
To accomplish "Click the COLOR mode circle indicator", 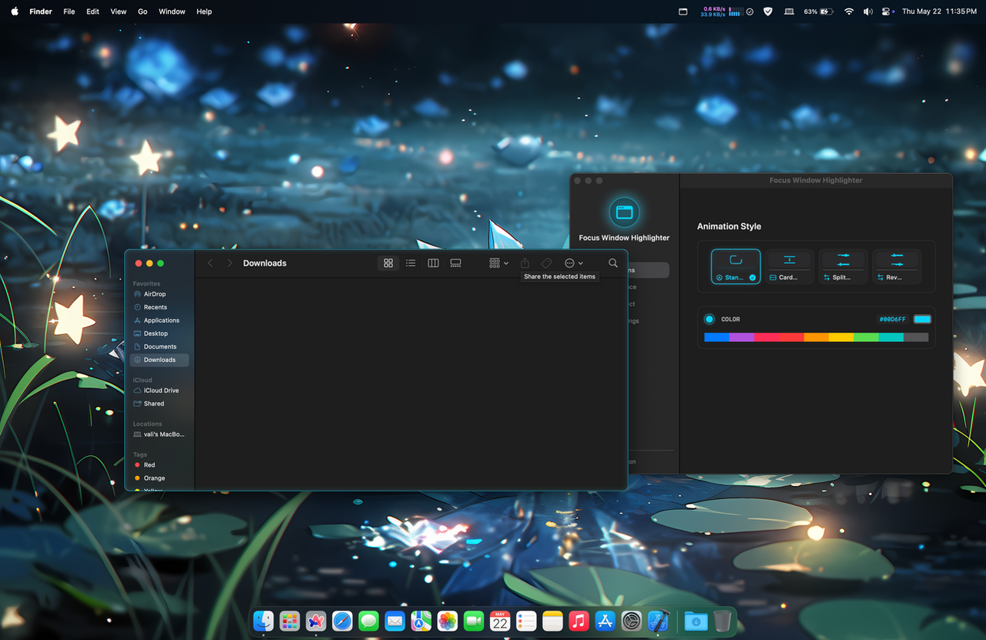I will [x=709, y=319].
